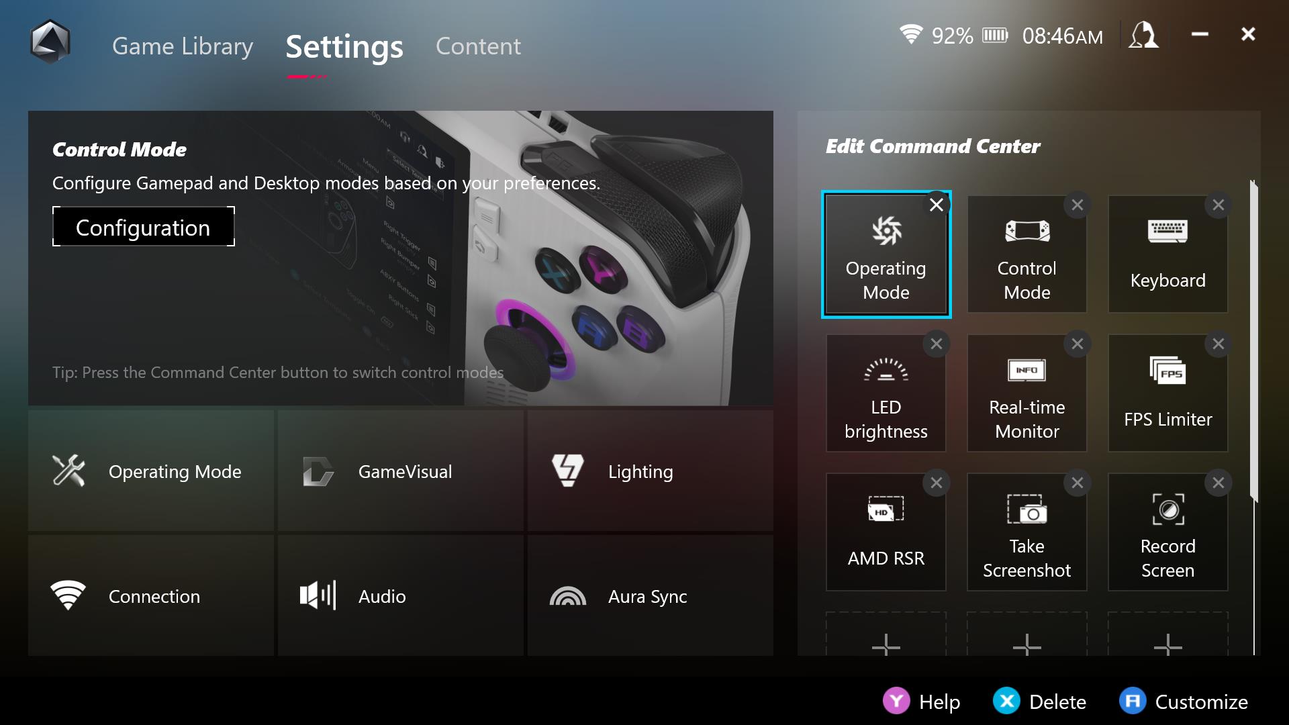Image resolution: width=1289 pixels, height=725 pixels.
Task: Remove FPS Limiter from Command Center
Action: pyautogui.click(x=1220, y=344)
